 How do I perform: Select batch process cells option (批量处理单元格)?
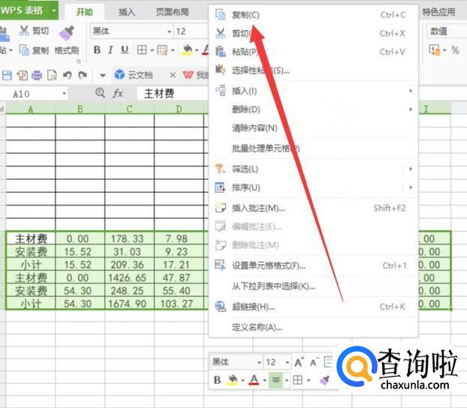click(312, 148)
